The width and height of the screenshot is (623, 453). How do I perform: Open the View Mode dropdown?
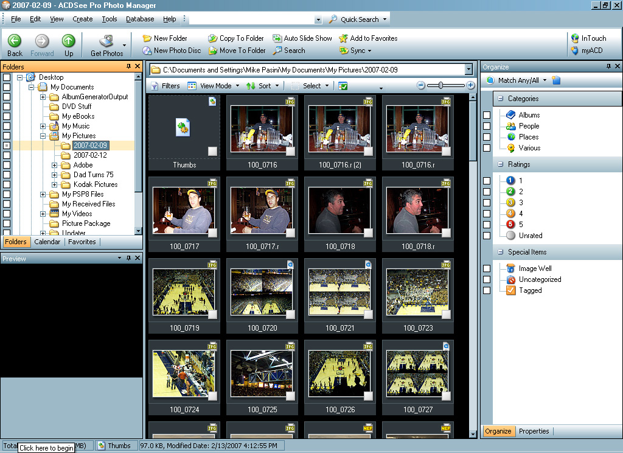(214, 86)
